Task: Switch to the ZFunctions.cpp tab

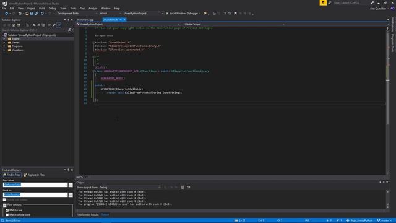Action: [85, 20]
